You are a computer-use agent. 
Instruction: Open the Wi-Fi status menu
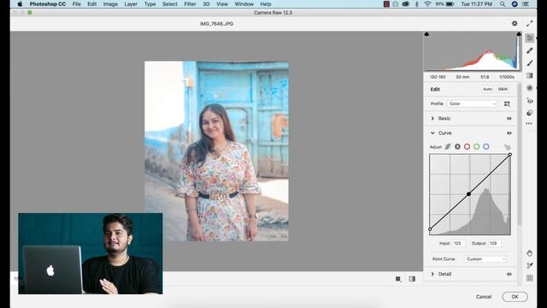[x=427, y=4]
